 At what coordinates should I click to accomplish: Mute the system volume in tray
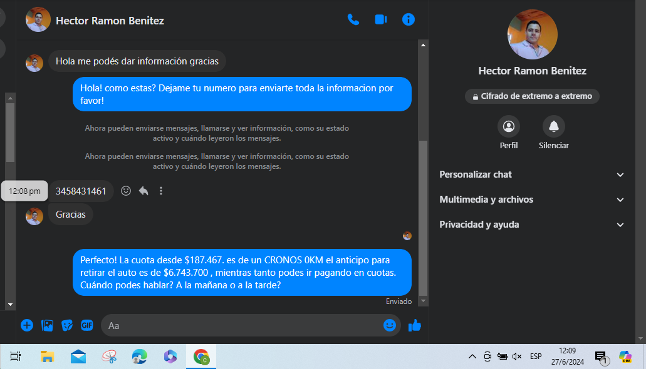tap(517, 356)
